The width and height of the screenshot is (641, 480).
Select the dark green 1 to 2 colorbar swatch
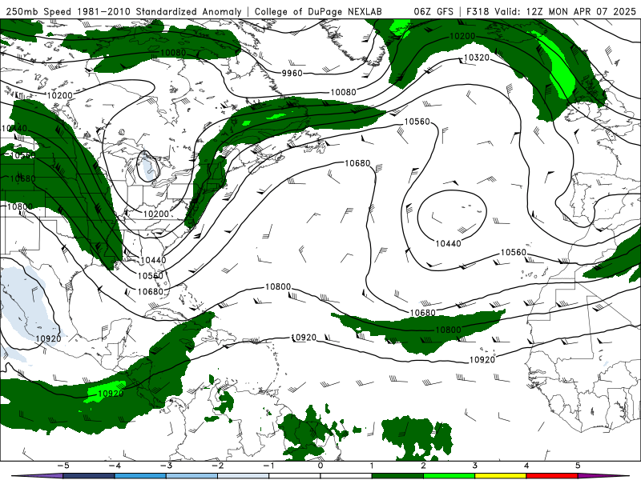(x=397, y=476)
